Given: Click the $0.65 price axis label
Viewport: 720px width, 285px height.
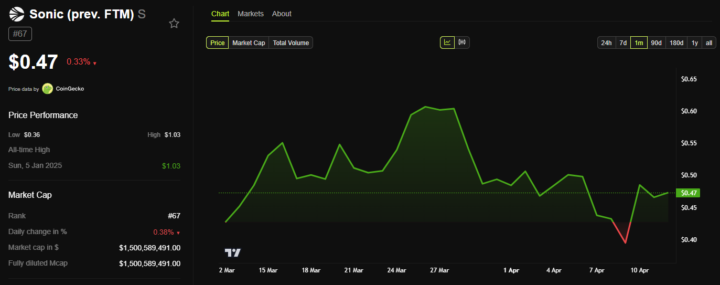Looking at the screenshot, I should [689, 79].
